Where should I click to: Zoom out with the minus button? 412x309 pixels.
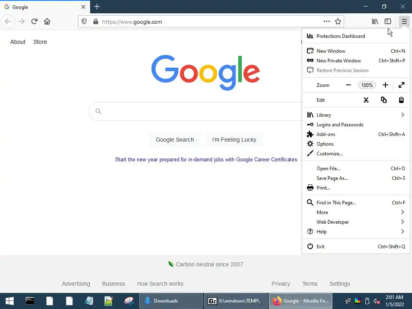[348, 85]
